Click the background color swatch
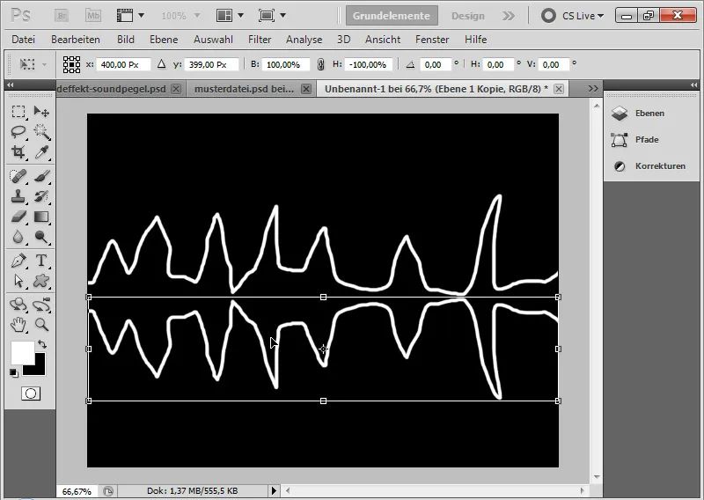Image resolution: width=704 pixels, height=500 pixels. pos(40,369)
